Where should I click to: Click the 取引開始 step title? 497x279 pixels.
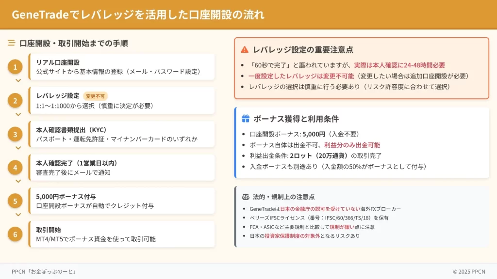point(49,230)
